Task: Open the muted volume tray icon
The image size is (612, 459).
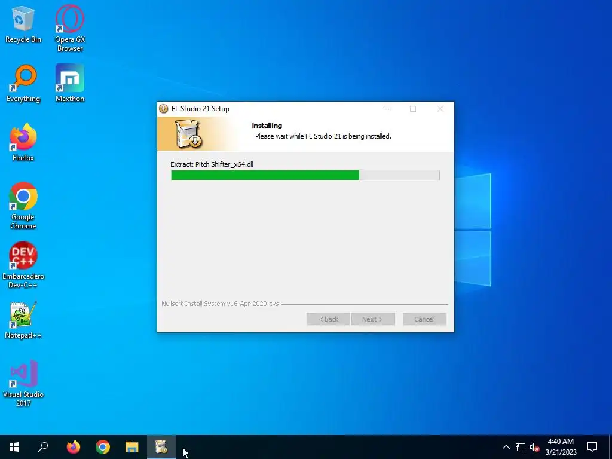Action: click(x=534, y=447)
